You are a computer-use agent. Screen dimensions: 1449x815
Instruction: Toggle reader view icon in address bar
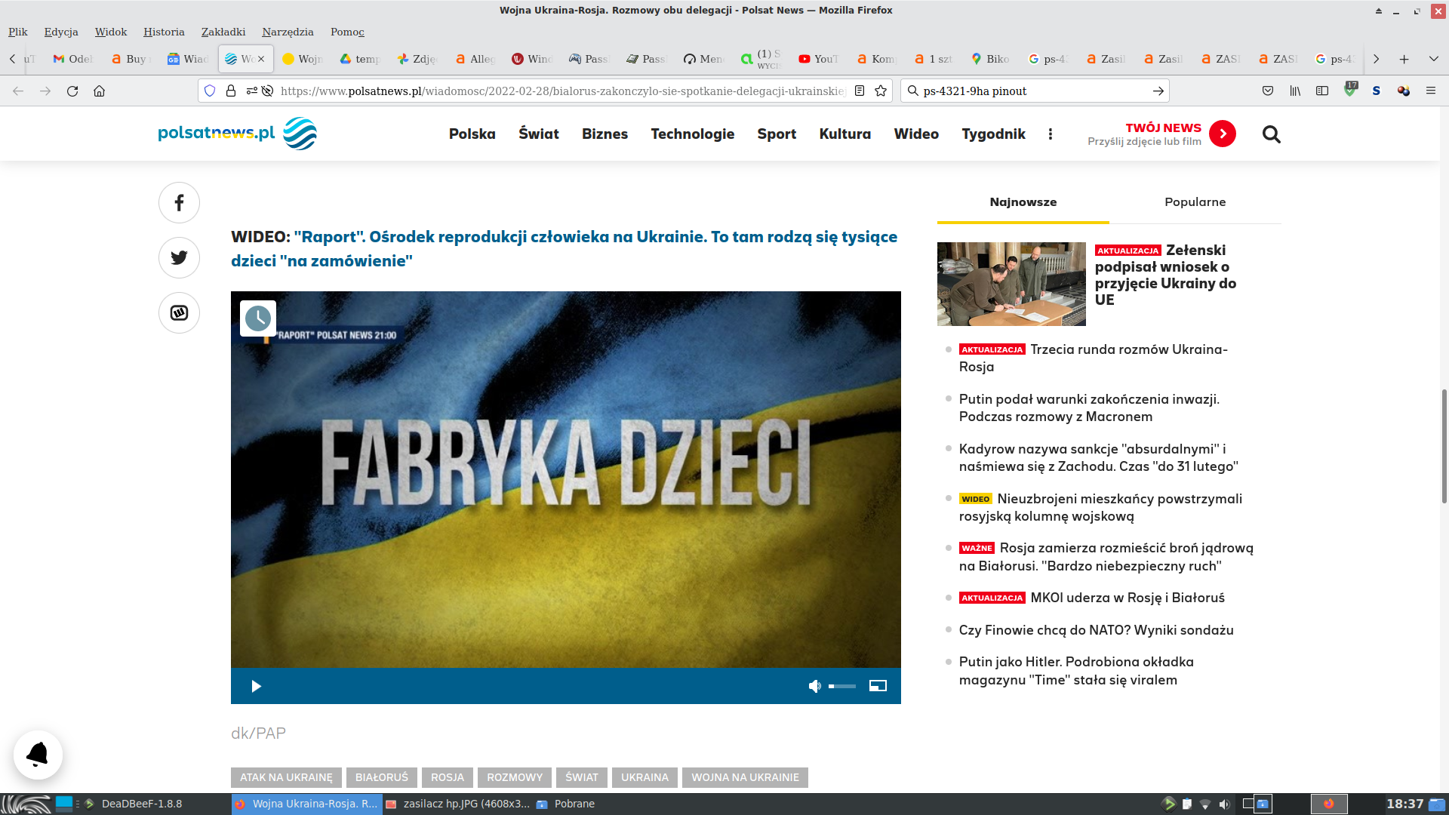click(860, 91)
